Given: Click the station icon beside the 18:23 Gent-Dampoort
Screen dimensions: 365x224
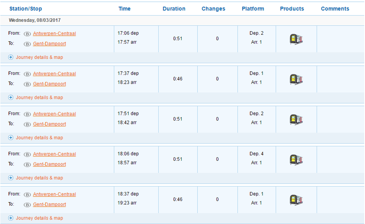Looking at the screenshot, I should [27, 84].
